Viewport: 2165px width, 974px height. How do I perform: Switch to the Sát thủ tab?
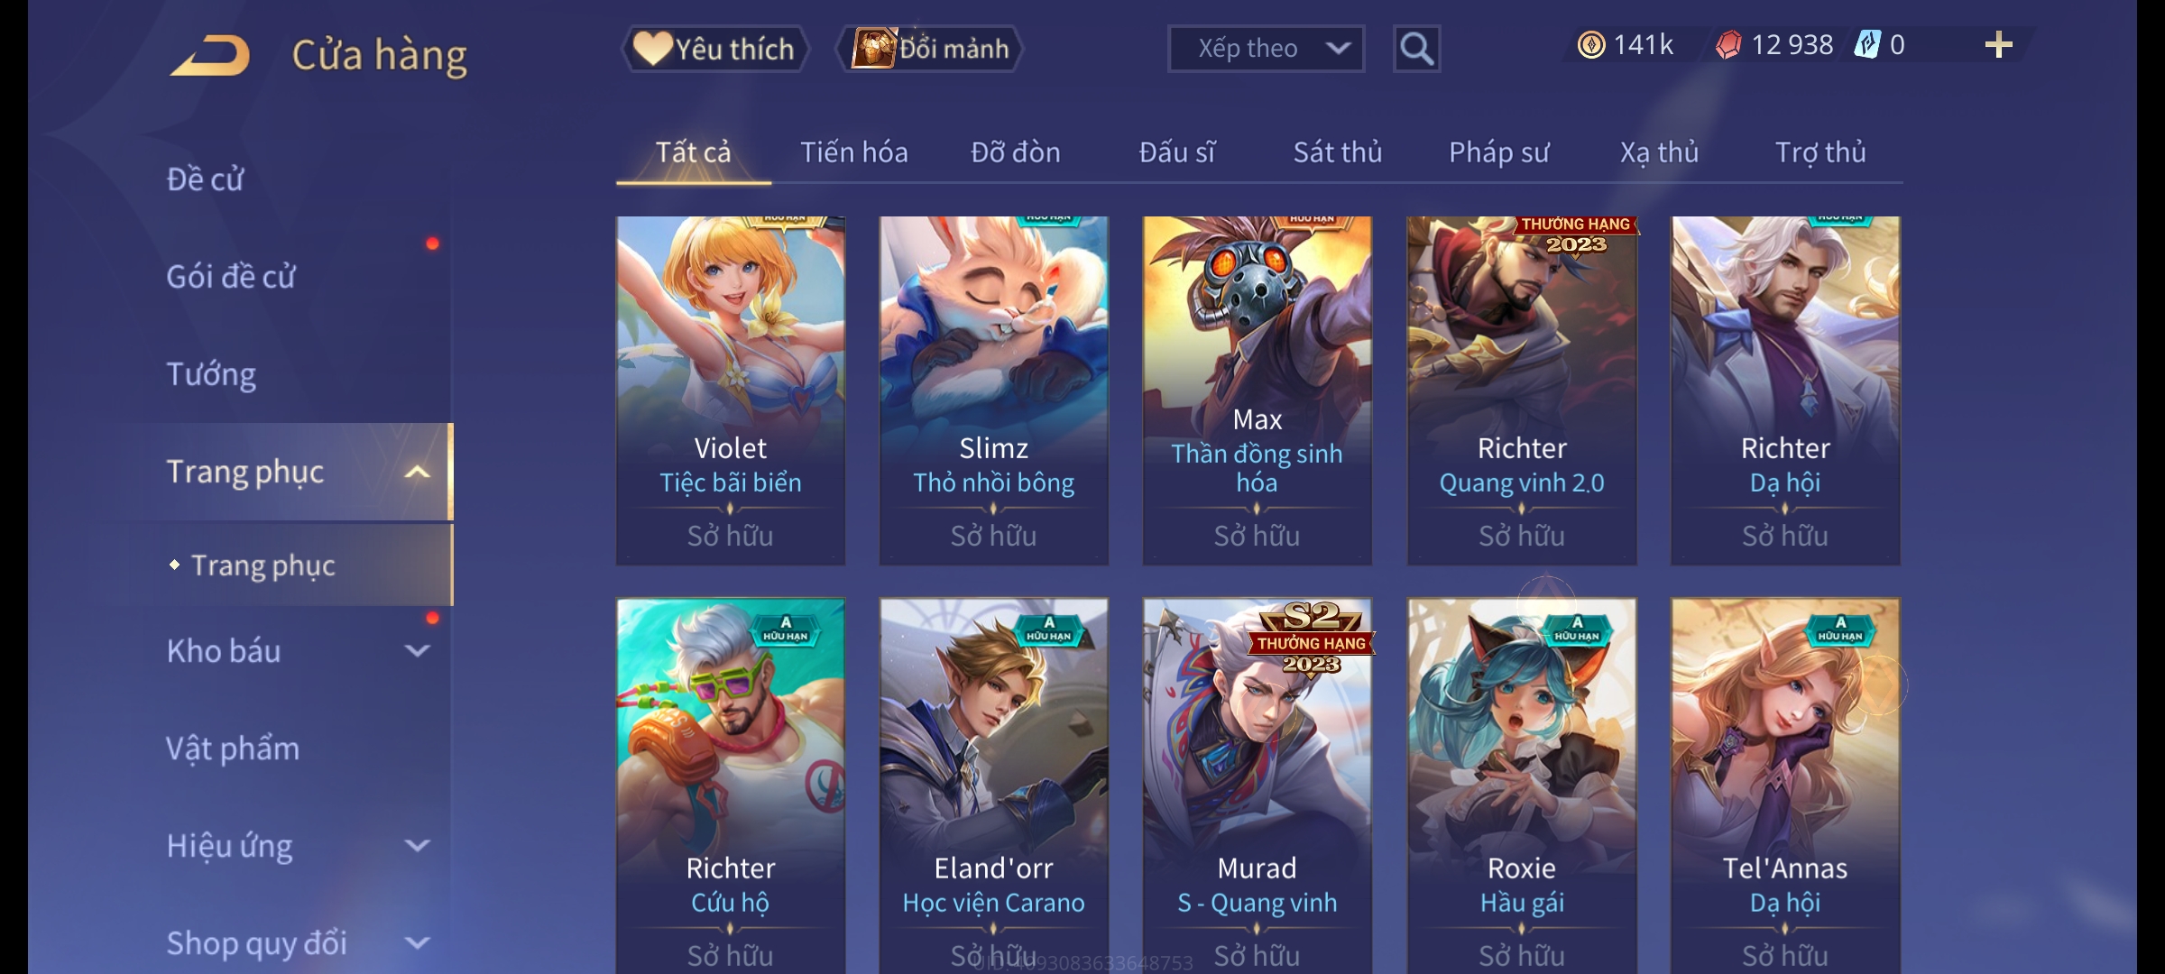tap(1337, 152)
